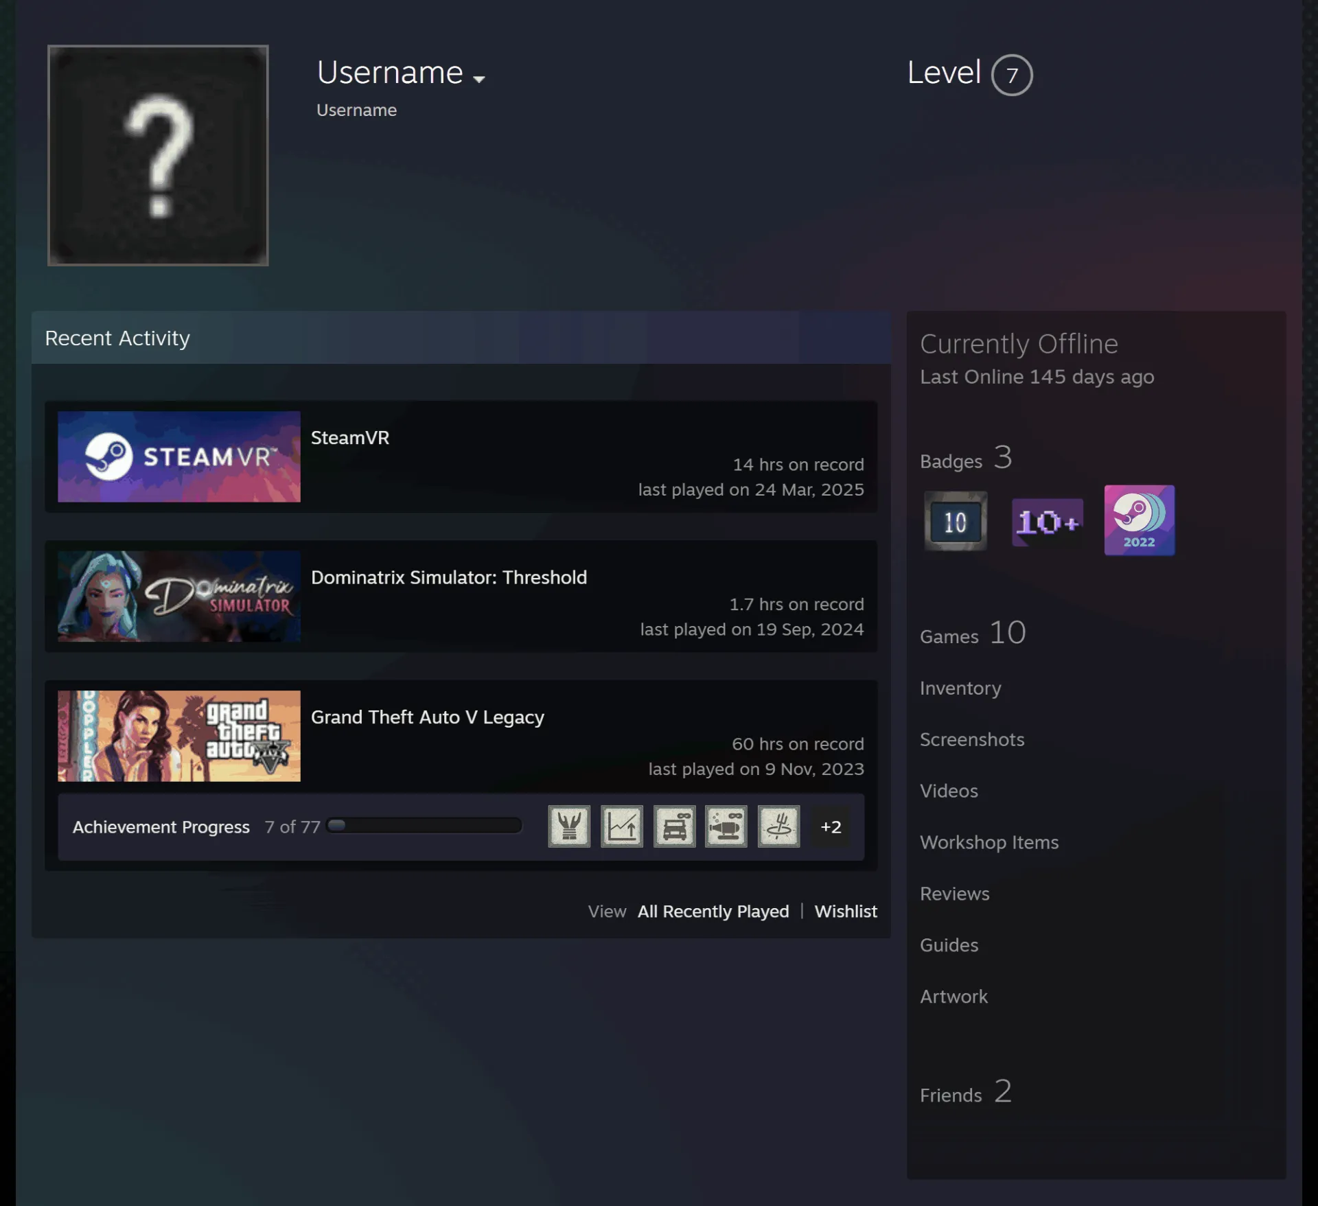Open the Wishlist link
Image resolution: width=1318 pixels, height=1206 pixels.
click(846, 912)
